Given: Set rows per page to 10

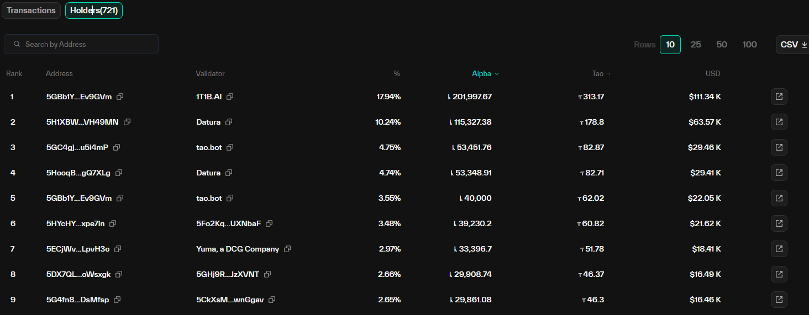Looking at the screenshot, I should point(670,45).
